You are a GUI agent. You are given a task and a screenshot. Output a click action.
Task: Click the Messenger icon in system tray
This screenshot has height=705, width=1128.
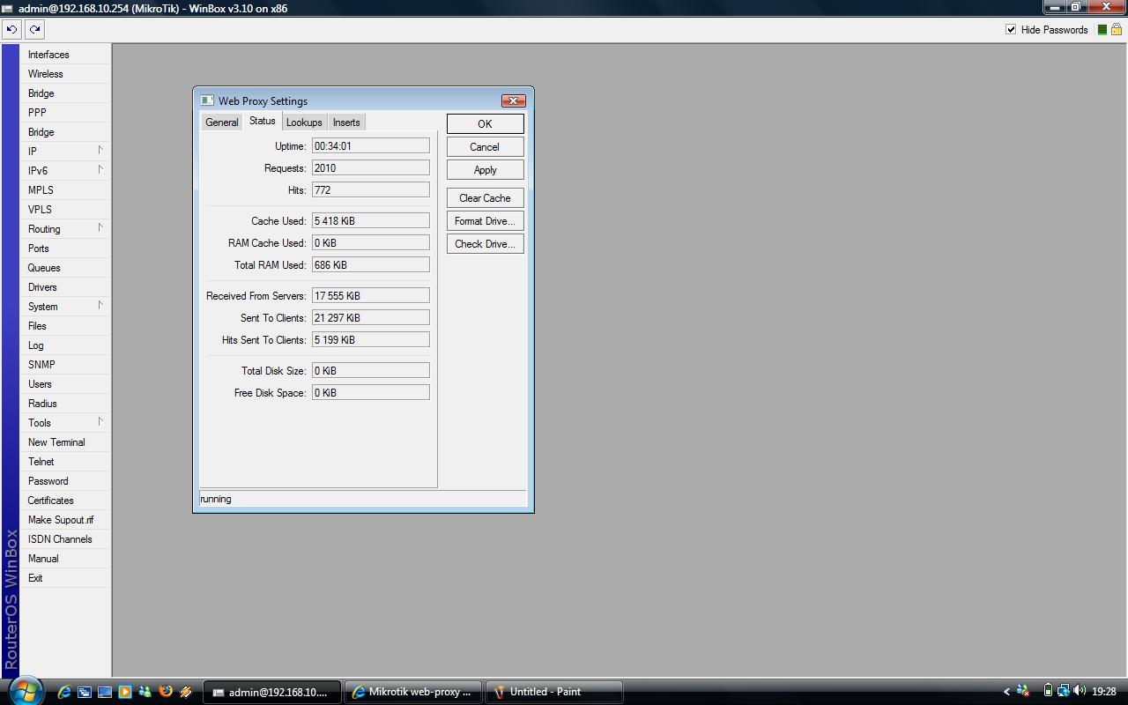pos(1022,692)
